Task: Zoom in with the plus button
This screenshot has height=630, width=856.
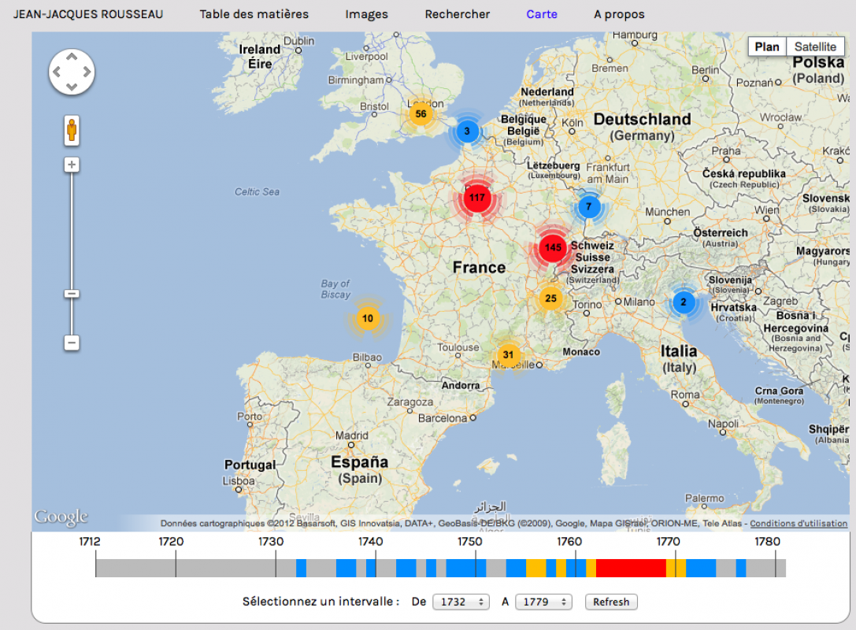Action: pyautogui.click(x=72, y=165)
